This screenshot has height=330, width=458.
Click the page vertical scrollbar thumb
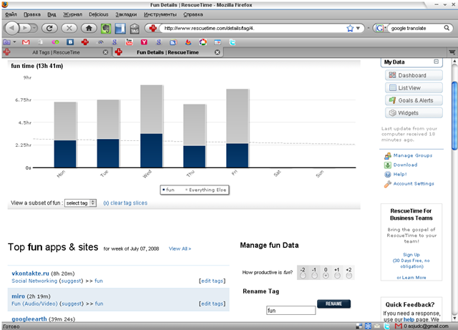[454, 117]
